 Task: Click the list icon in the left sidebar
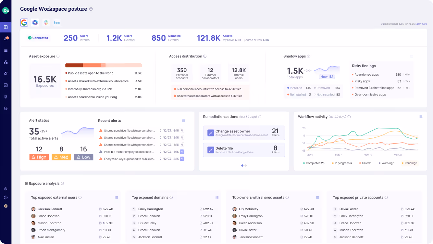click(6, 50)
